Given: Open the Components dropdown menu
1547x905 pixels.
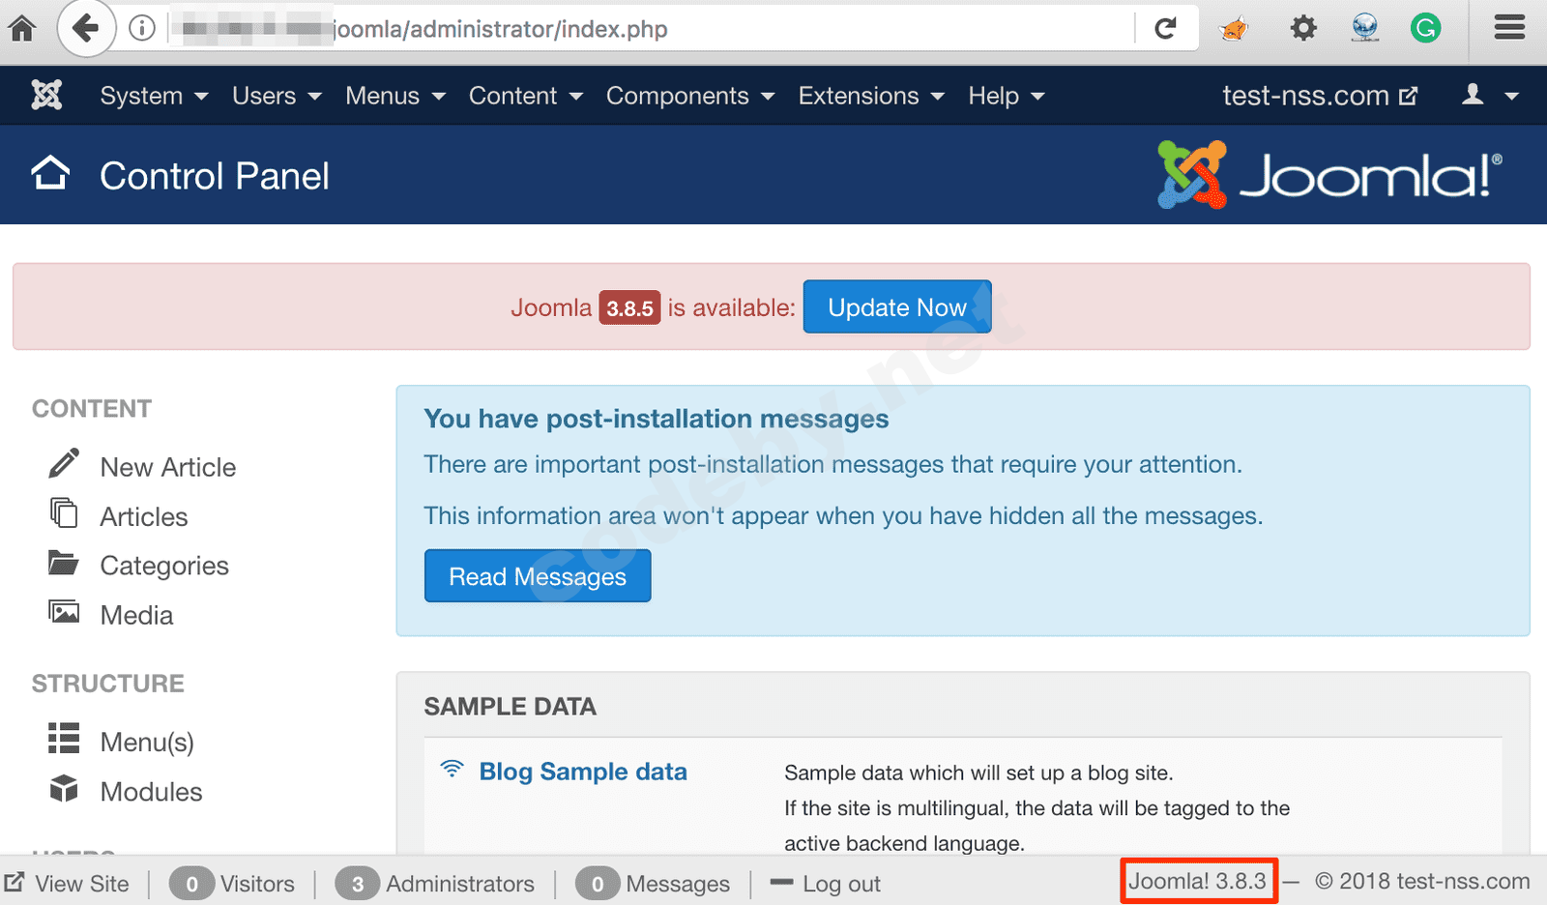Looking at the screenshot, I should pos(690,96).
